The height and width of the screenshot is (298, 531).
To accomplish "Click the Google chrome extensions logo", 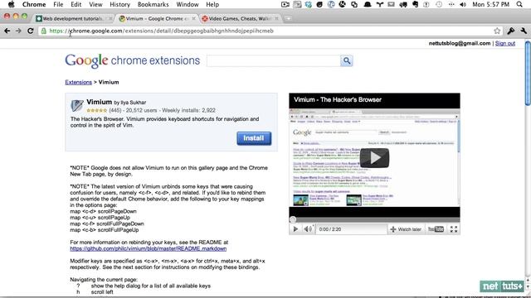I will tap(133, 60).
